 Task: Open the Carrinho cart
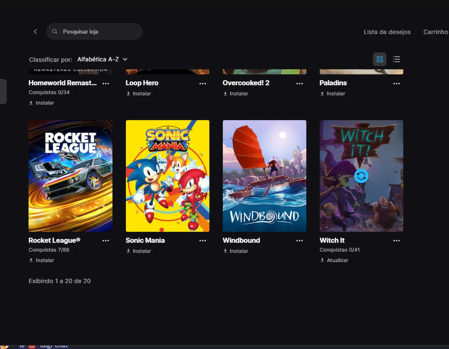click(x=436, y=32)
